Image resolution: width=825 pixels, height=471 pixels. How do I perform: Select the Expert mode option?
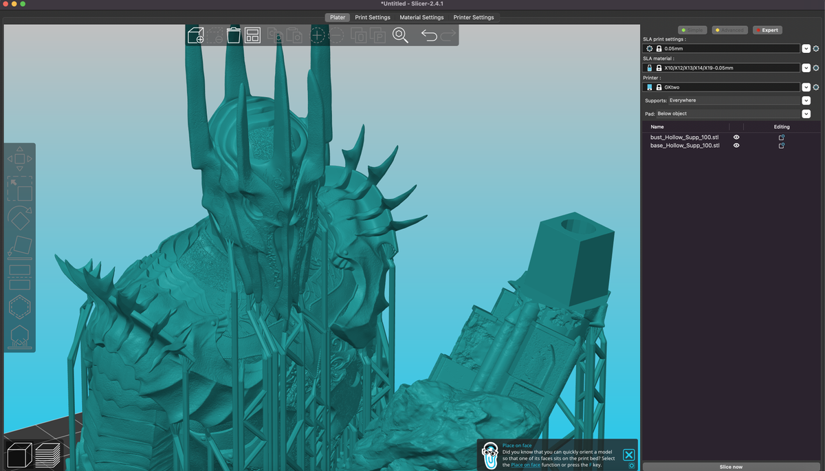tap(767, 30)
